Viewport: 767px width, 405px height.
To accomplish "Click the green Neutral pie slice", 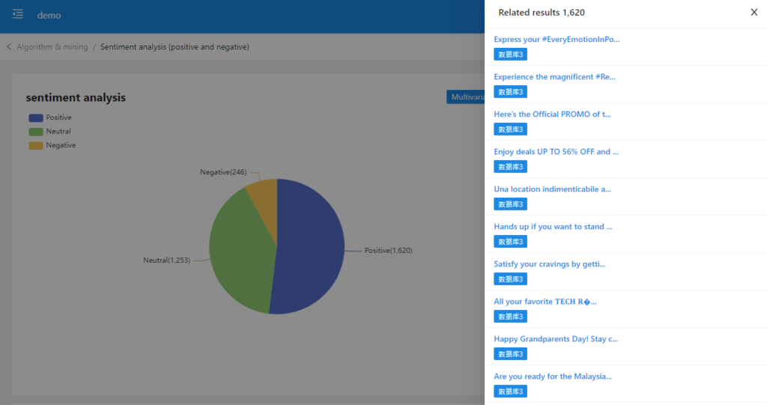I will pyautogui.click(x=240, y=247).
